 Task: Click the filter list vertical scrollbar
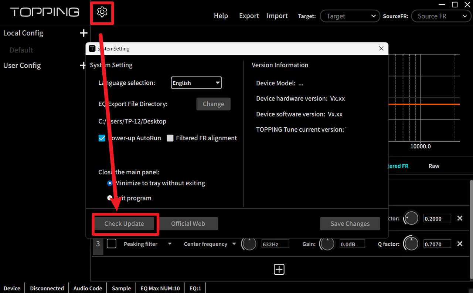coord(471,229)
